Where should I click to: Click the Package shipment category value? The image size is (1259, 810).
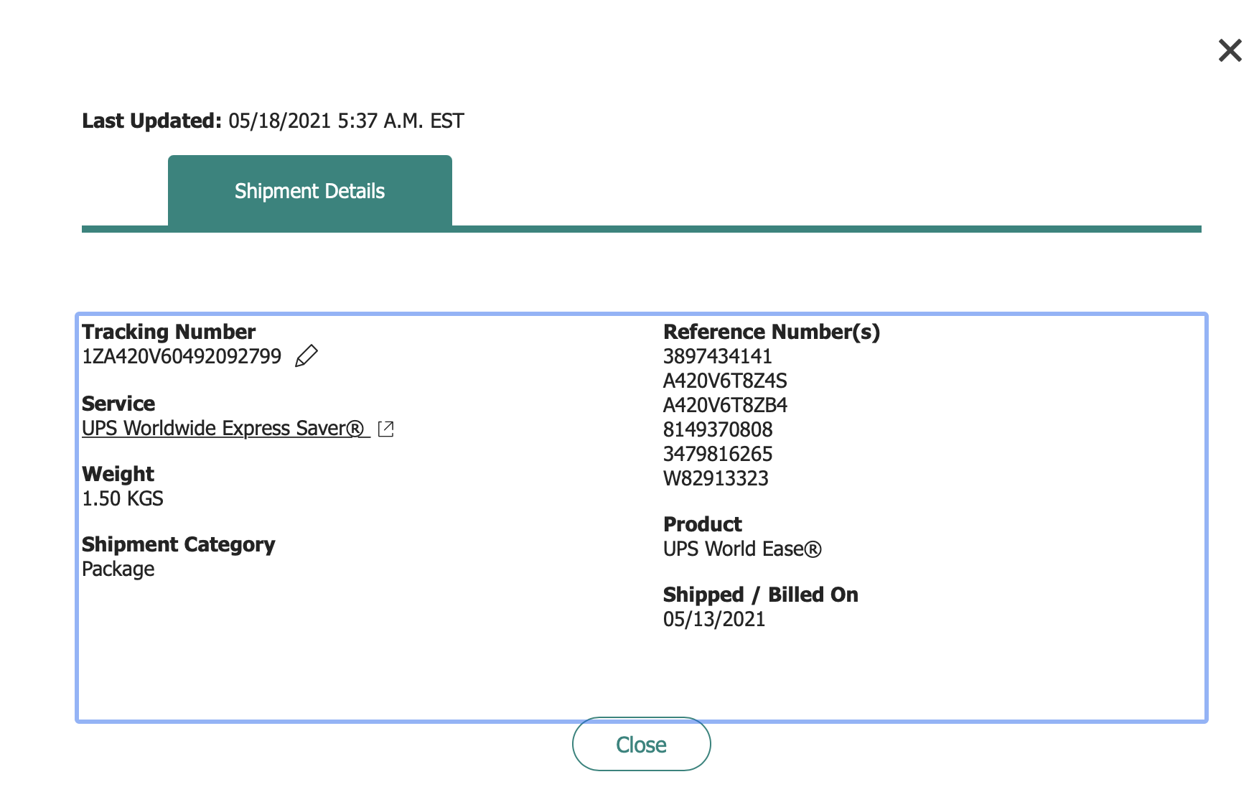click(x=118, y=569)
